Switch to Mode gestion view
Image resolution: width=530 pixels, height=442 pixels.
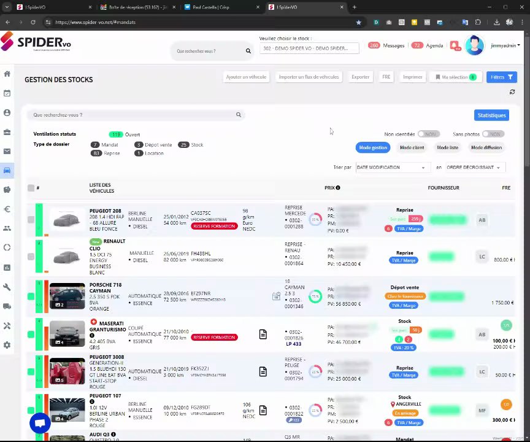[373, 147]
